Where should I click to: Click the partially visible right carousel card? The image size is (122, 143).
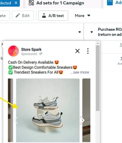click(86, 110)
